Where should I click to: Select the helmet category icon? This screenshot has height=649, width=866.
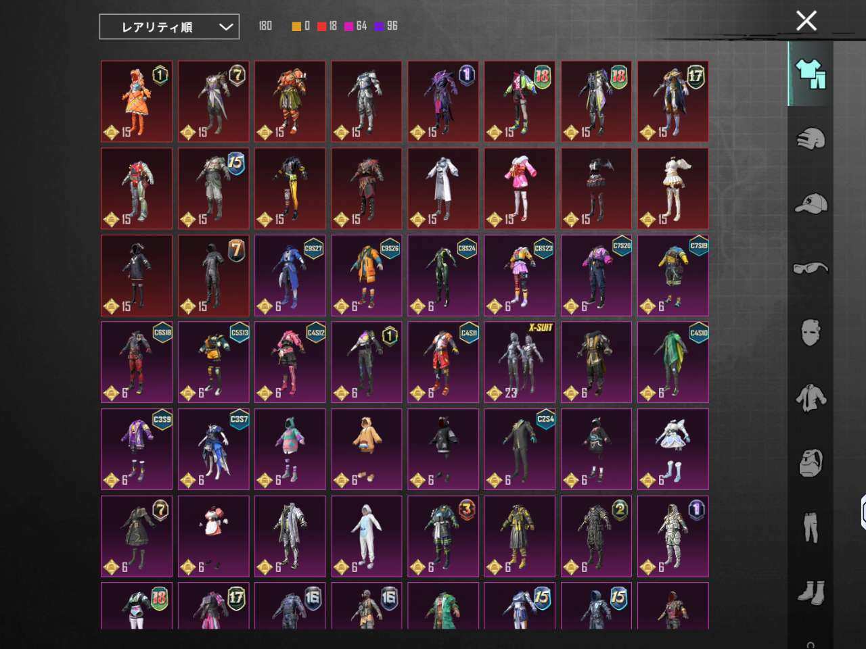coord(811,139)
